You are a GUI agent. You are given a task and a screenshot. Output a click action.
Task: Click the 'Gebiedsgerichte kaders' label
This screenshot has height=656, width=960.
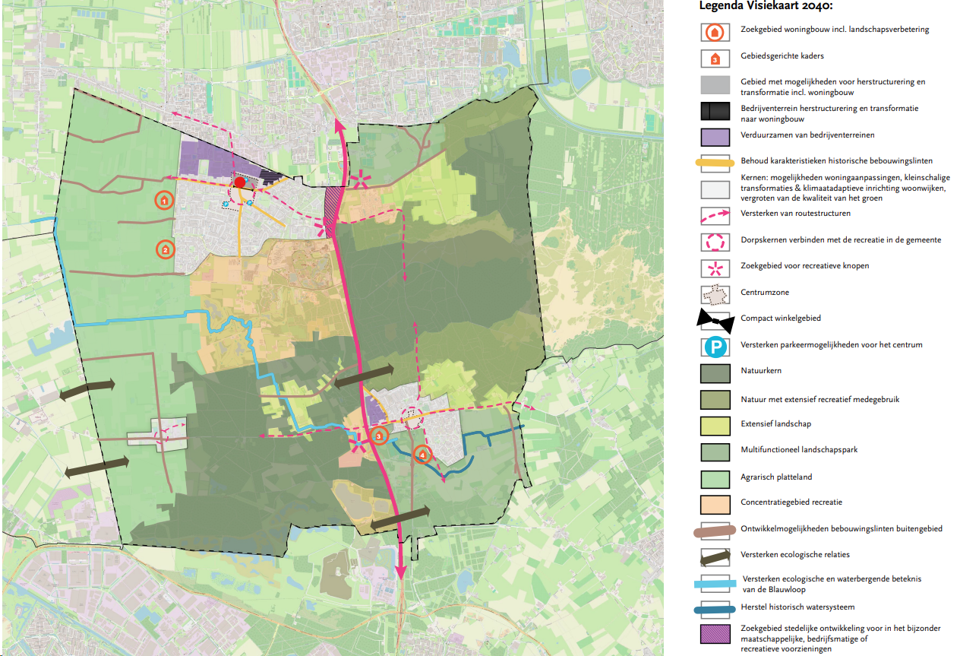tap(782, 56)
